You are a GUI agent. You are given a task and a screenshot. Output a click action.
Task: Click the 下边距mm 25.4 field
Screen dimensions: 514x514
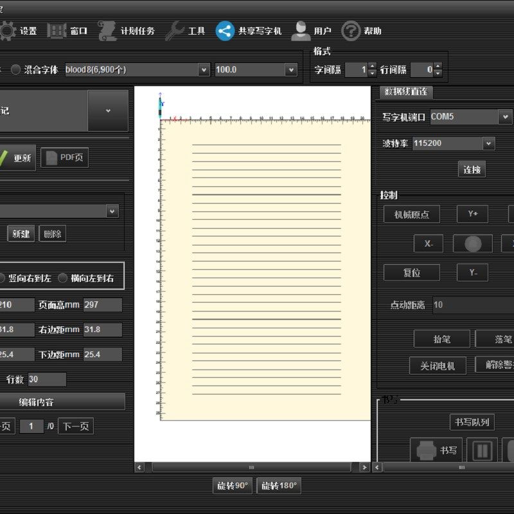point(103,355)
